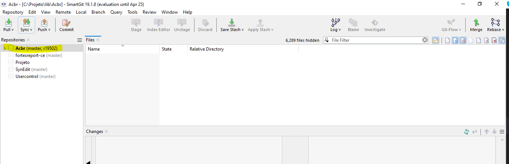Toggle the file with X mark filter
This screenshot has height=164, width=509.
pos(486,40)
